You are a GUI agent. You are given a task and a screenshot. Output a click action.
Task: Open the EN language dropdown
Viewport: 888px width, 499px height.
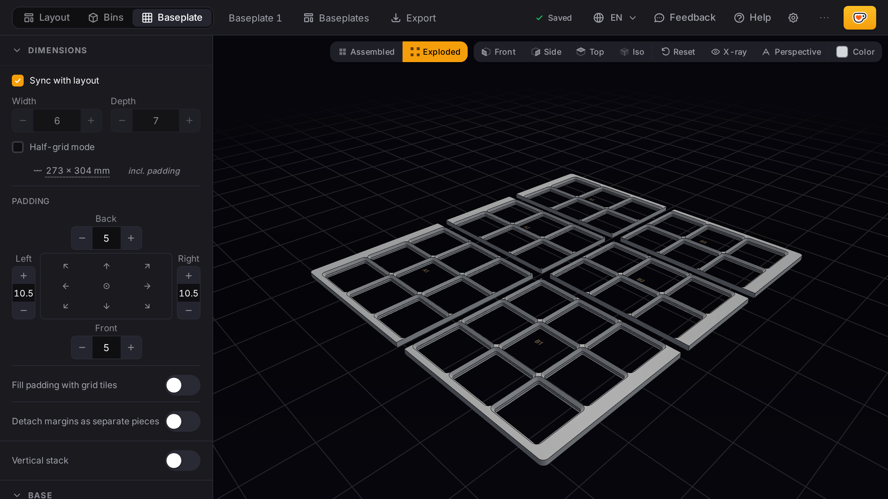615,18
